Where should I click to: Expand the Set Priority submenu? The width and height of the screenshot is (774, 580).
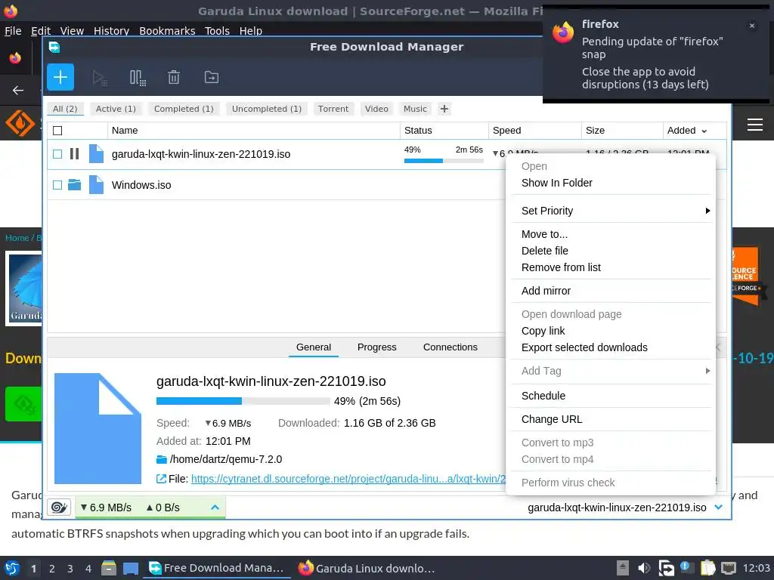611,211
